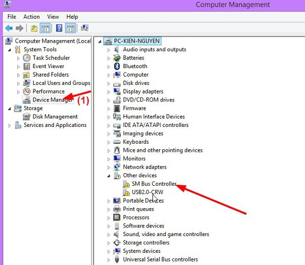The height and width of the screenshot is (265, 305).
Task: Click the Help question mark toolbar icon
Action: pos(59,28)
